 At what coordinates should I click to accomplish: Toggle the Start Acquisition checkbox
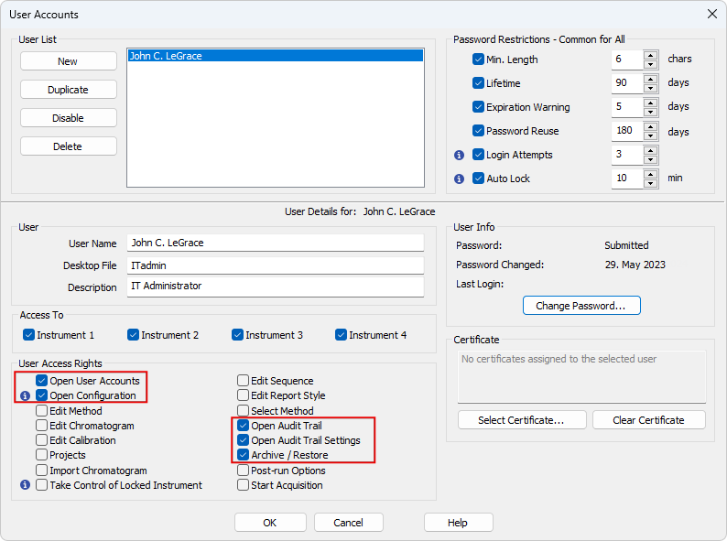[243, 485]
